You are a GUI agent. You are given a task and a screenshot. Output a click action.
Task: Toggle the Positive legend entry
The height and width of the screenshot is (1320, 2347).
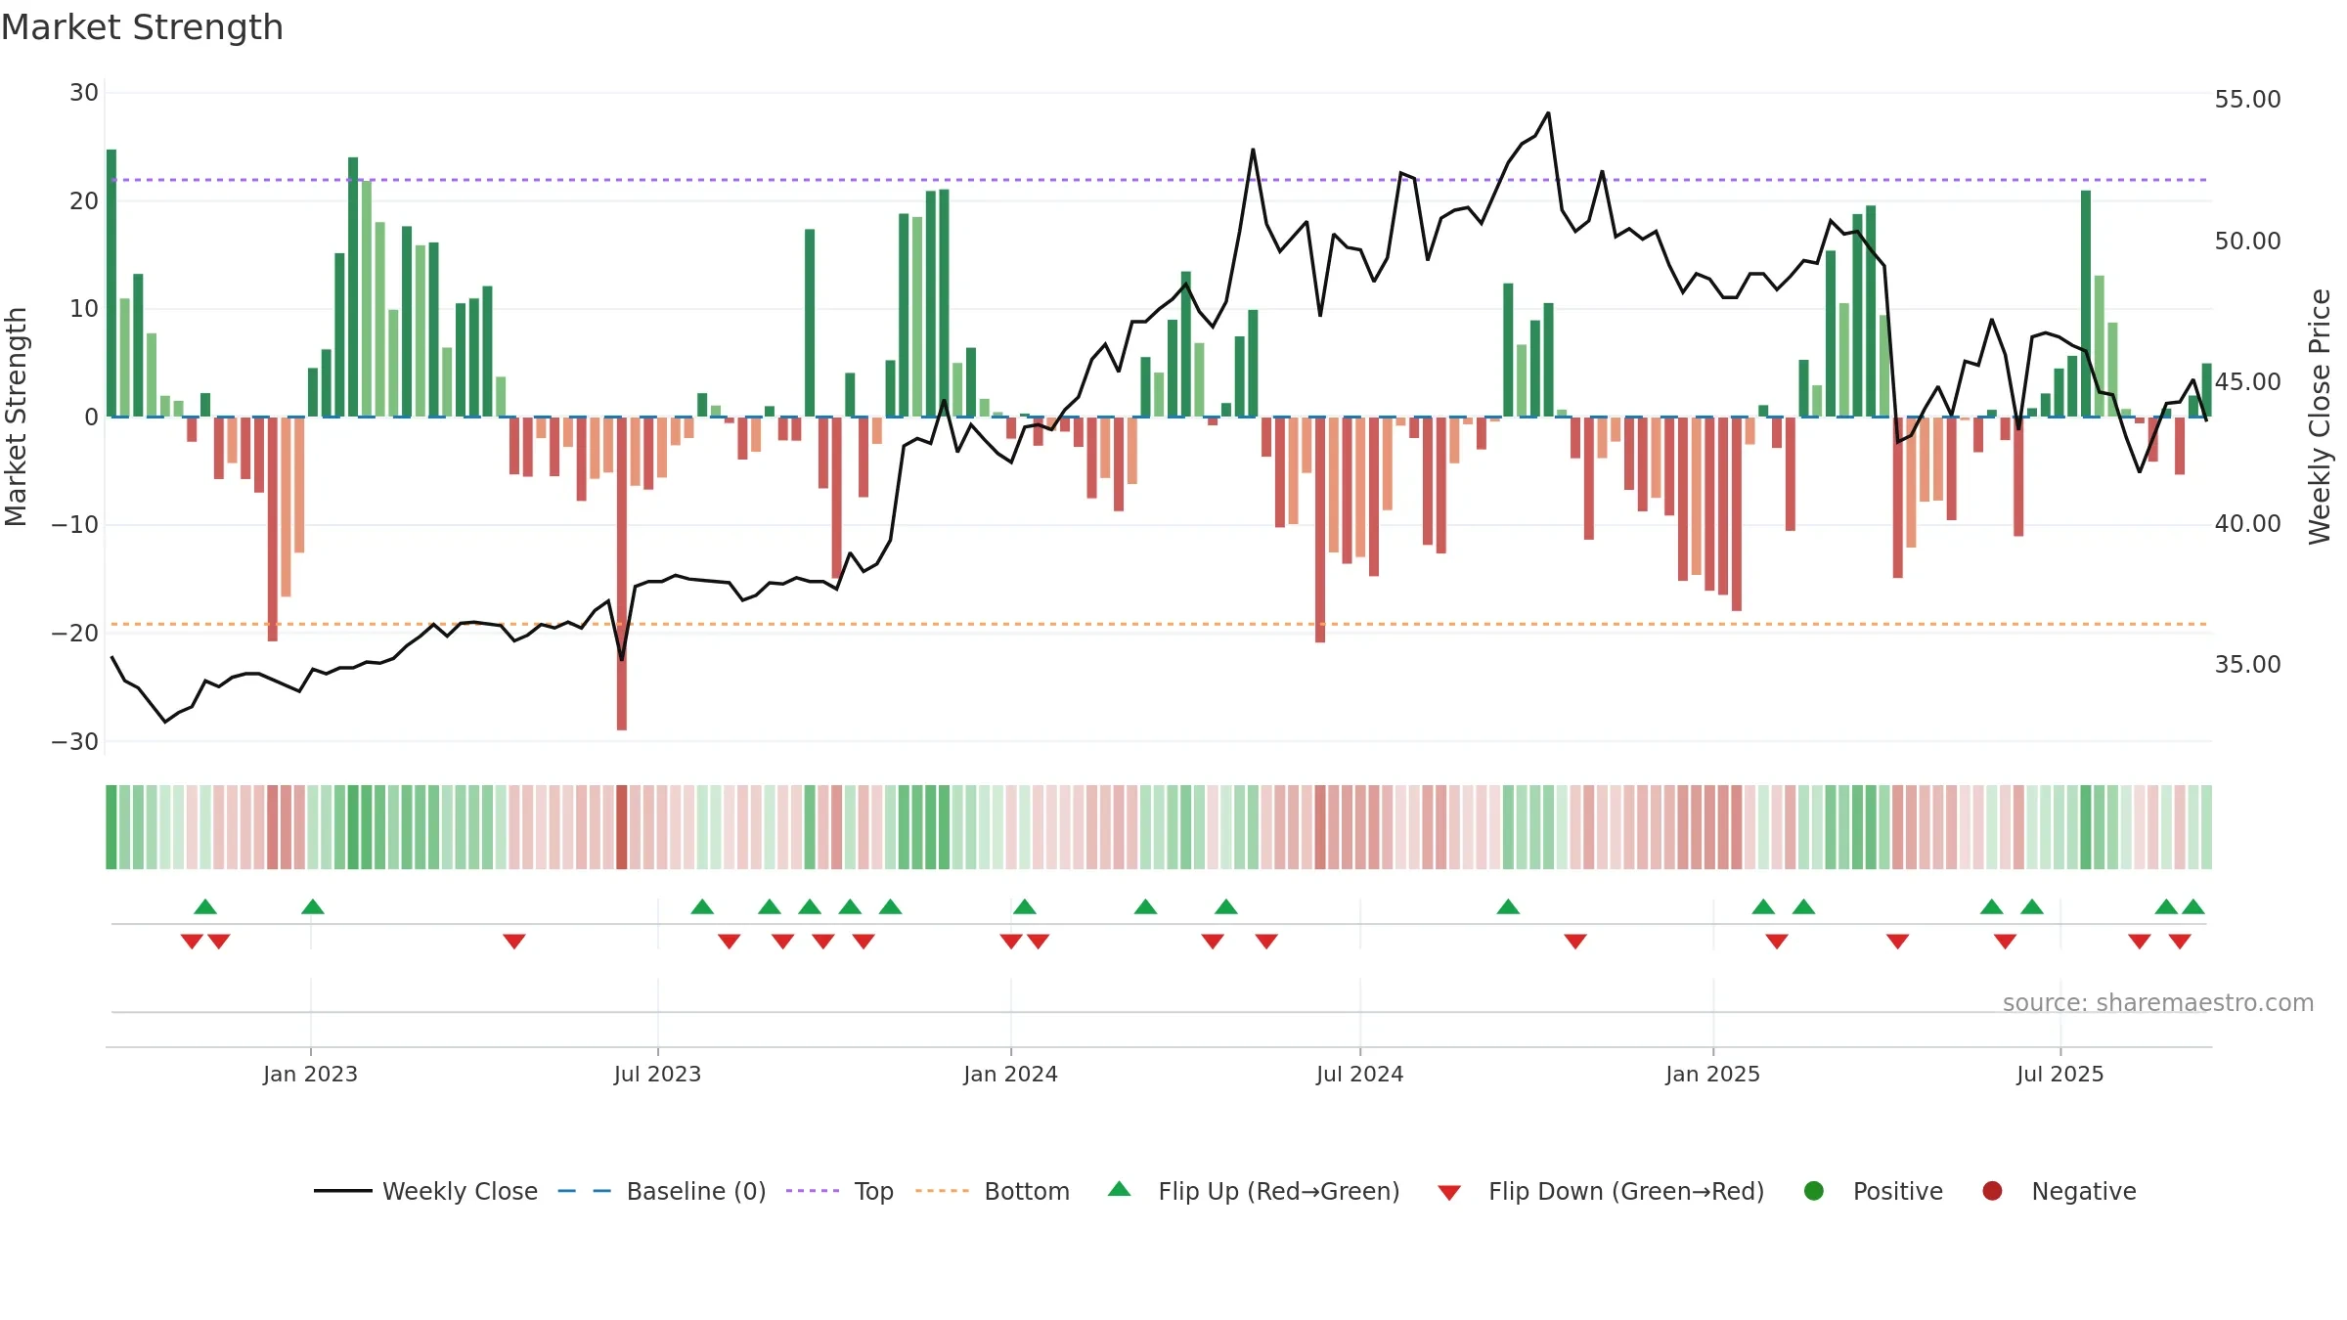1873,1191
